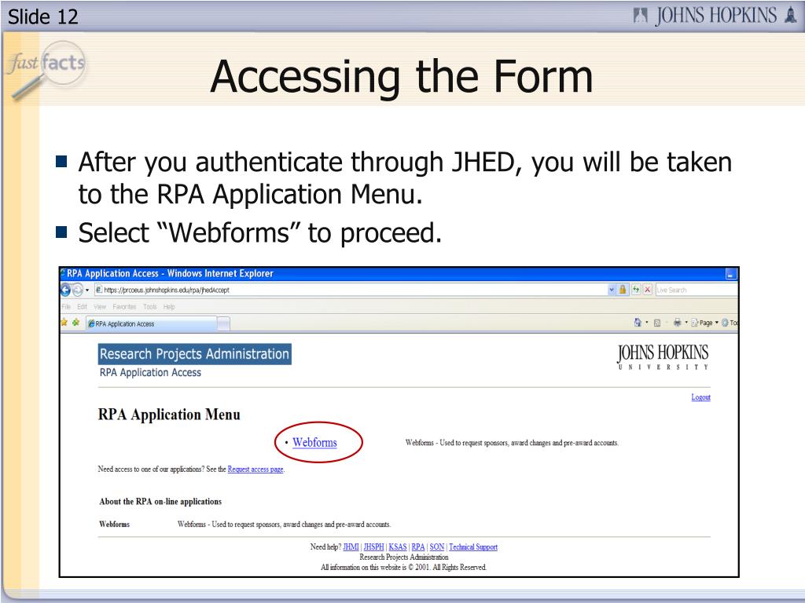
Task: Click the Live Search box
Action: tap(697, 291)
